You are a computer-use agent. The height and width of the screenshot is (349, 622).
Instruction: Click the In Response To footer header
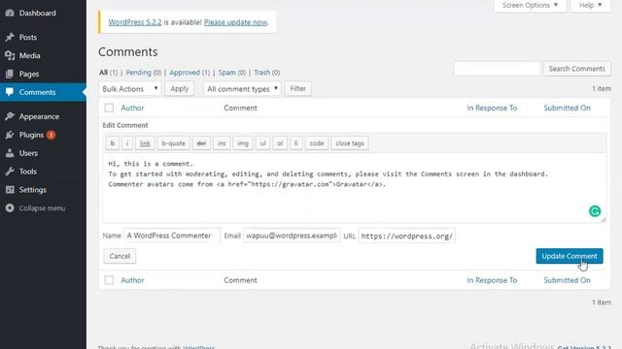492,280
